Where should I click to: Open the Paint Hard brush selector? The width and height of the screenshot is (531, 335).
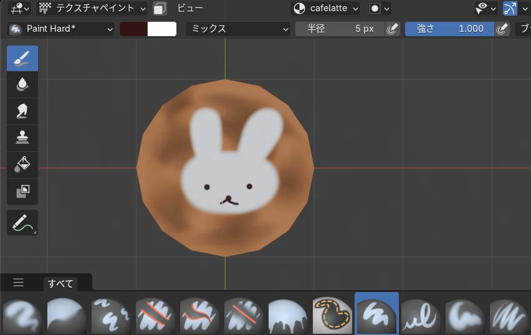(x=61, y=29)
